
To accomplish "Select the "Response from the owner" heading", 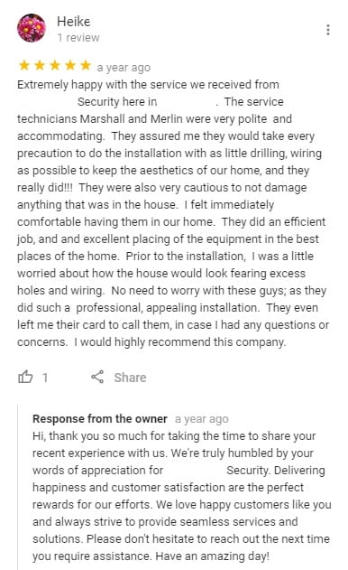I will (100, 419).
